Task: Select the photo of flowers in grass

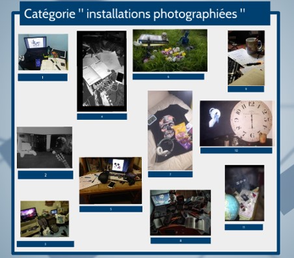Action: [x=170, y=51]
